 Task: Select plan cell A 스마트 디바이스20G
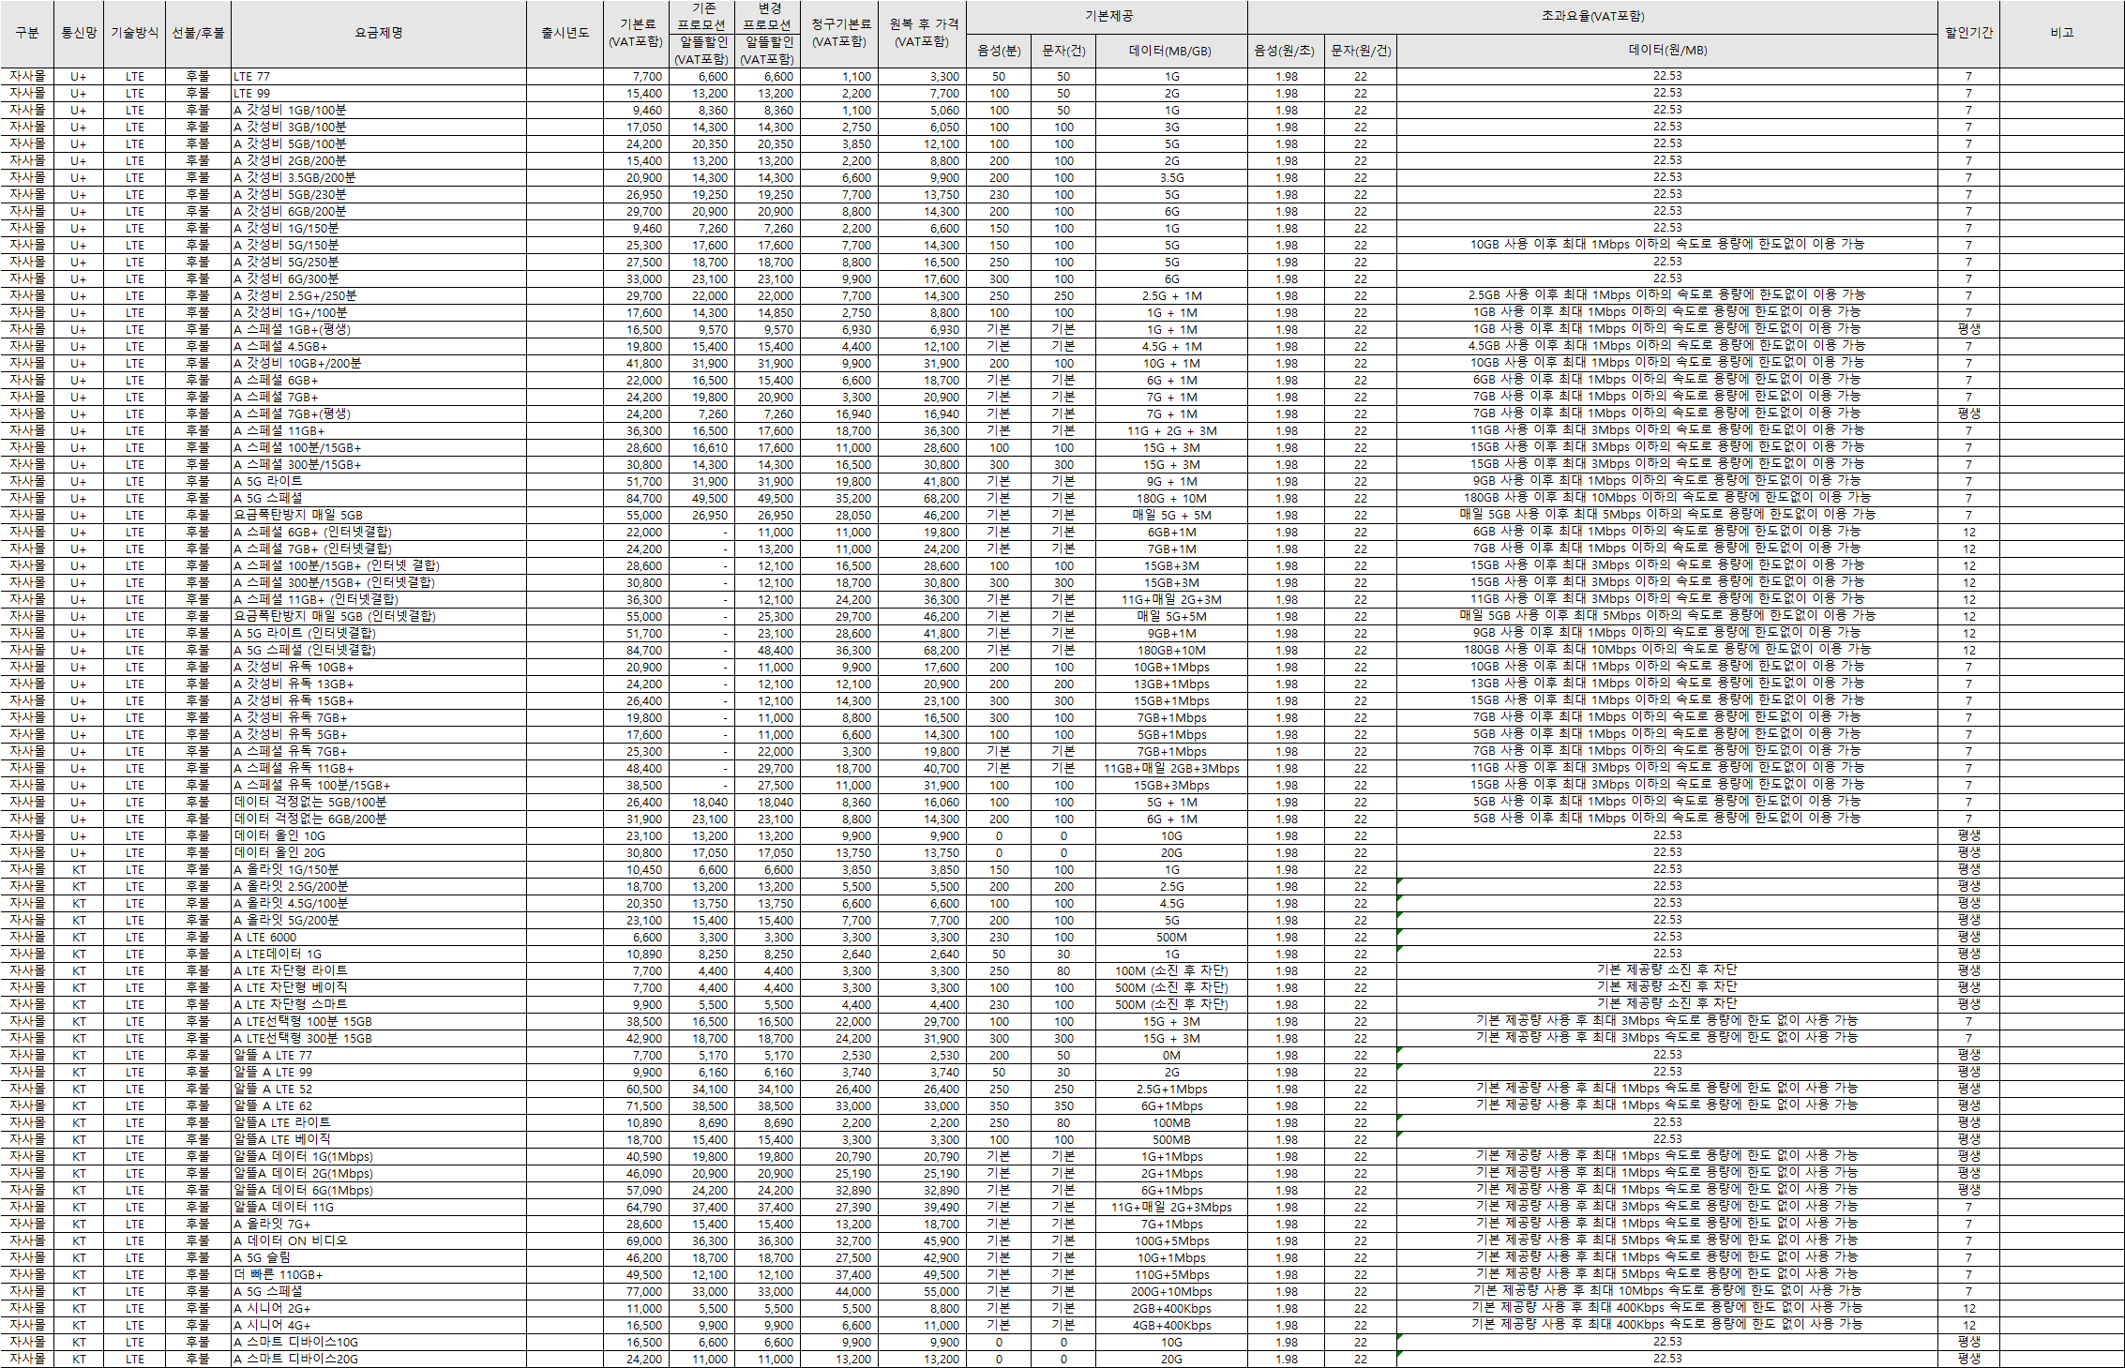[379, 1360]
